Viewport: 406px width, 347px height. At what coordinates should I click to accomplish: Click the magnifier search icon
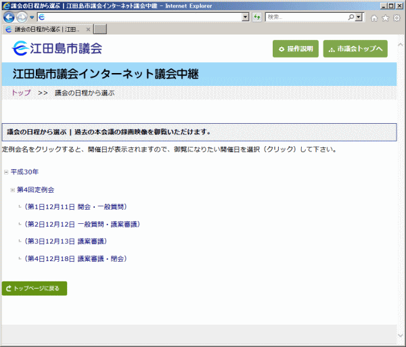tap(351, 17)
